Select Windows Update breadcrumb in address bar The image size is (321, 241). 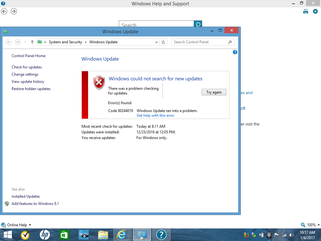click(103, 42)
